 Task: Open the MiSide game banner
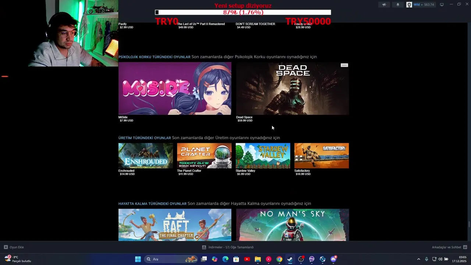175,88
